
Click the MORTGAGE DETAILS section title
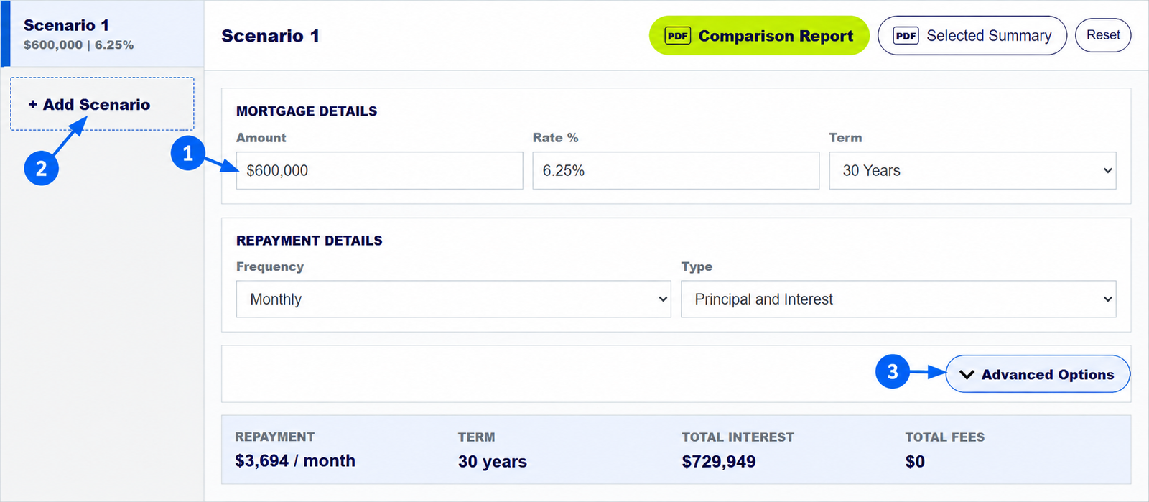(x=307, y=111)
